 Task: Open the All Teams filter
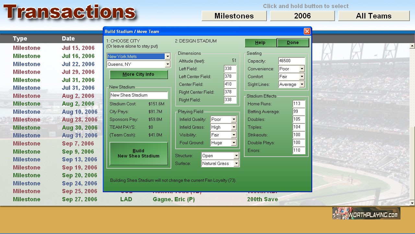pos(373,16)
